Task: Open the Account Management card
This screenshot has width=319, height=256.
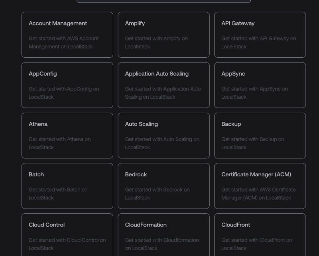Action: [67, 35]
